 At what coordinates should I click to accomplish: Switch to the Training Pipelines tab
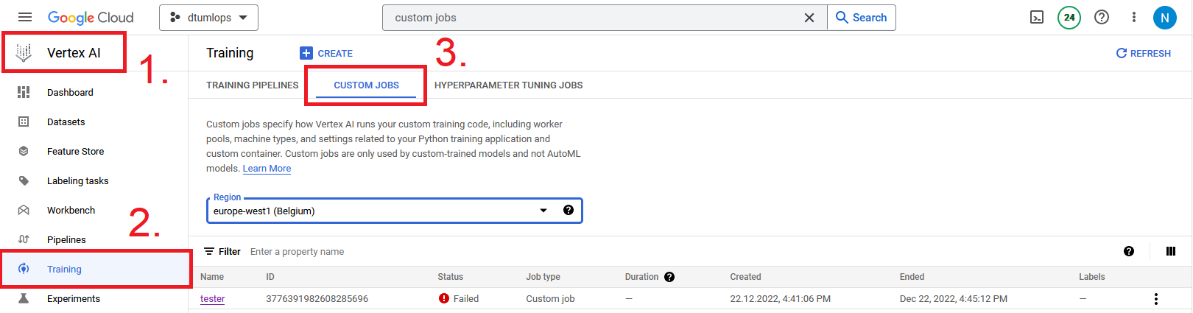pos(252,85)
